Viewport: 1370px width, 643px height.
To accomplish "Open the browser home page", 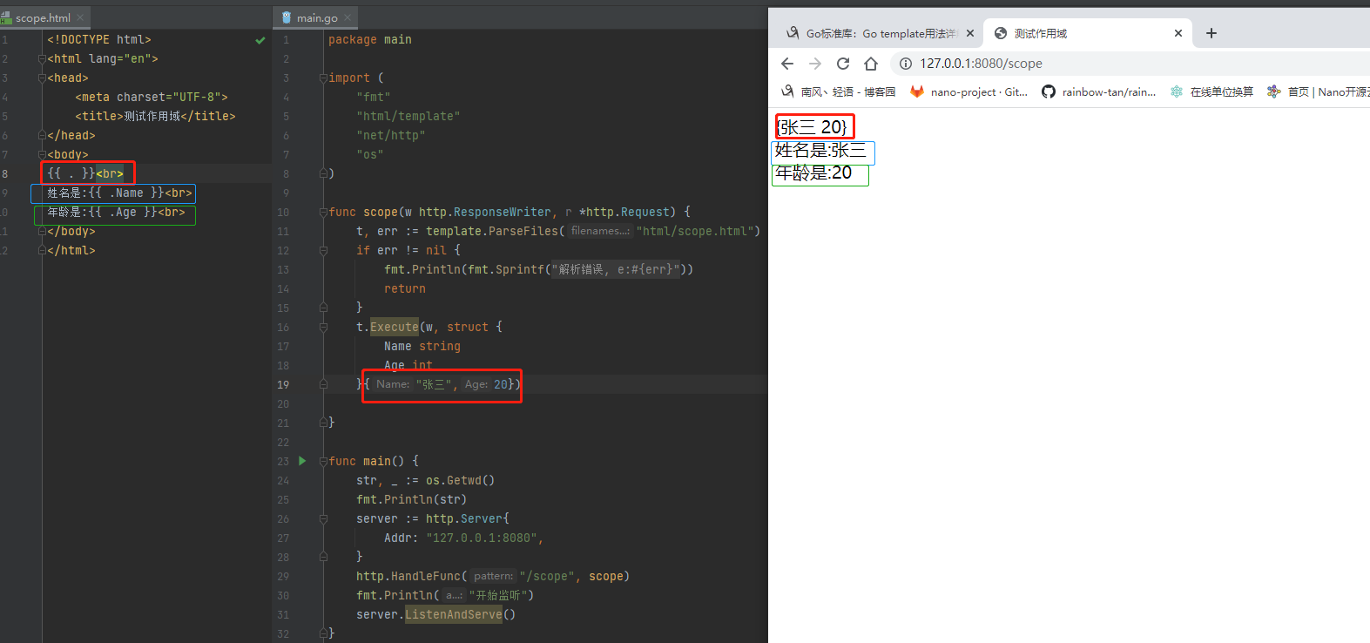I will [x=871, y=64].
